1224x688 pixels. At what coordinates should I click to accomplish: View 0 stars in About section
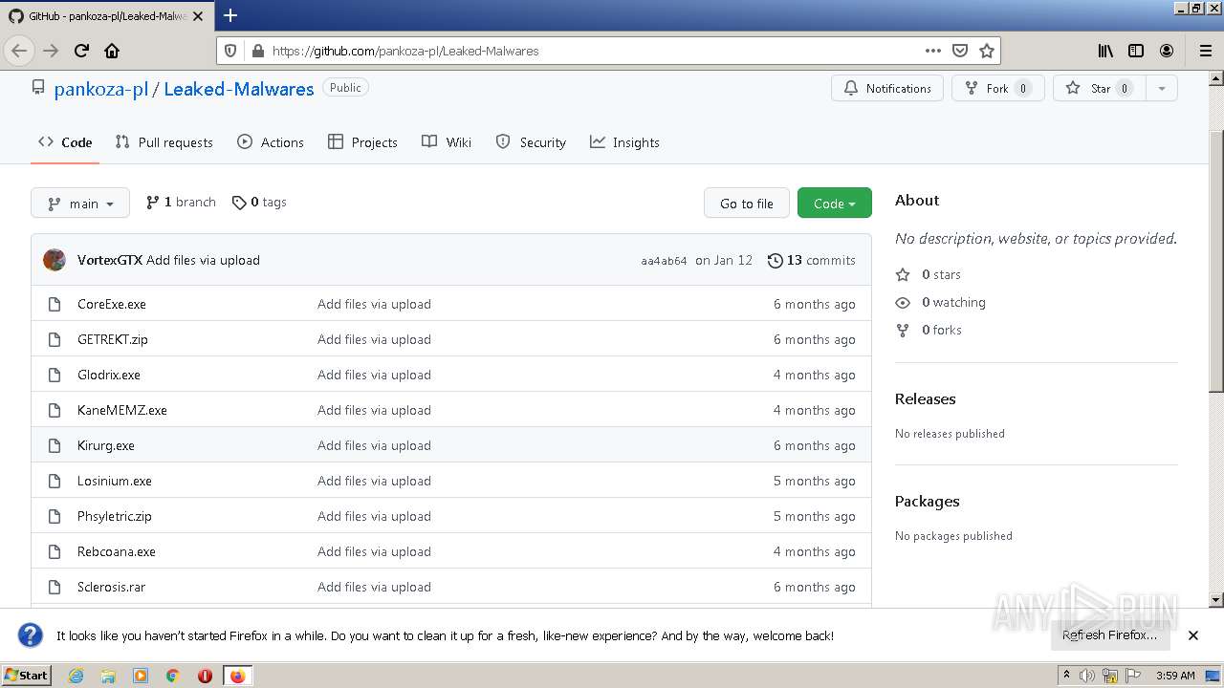(929, 274)
